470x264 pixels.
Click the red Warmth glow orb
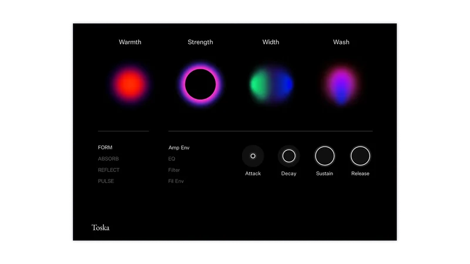click(x=130, y=84)
